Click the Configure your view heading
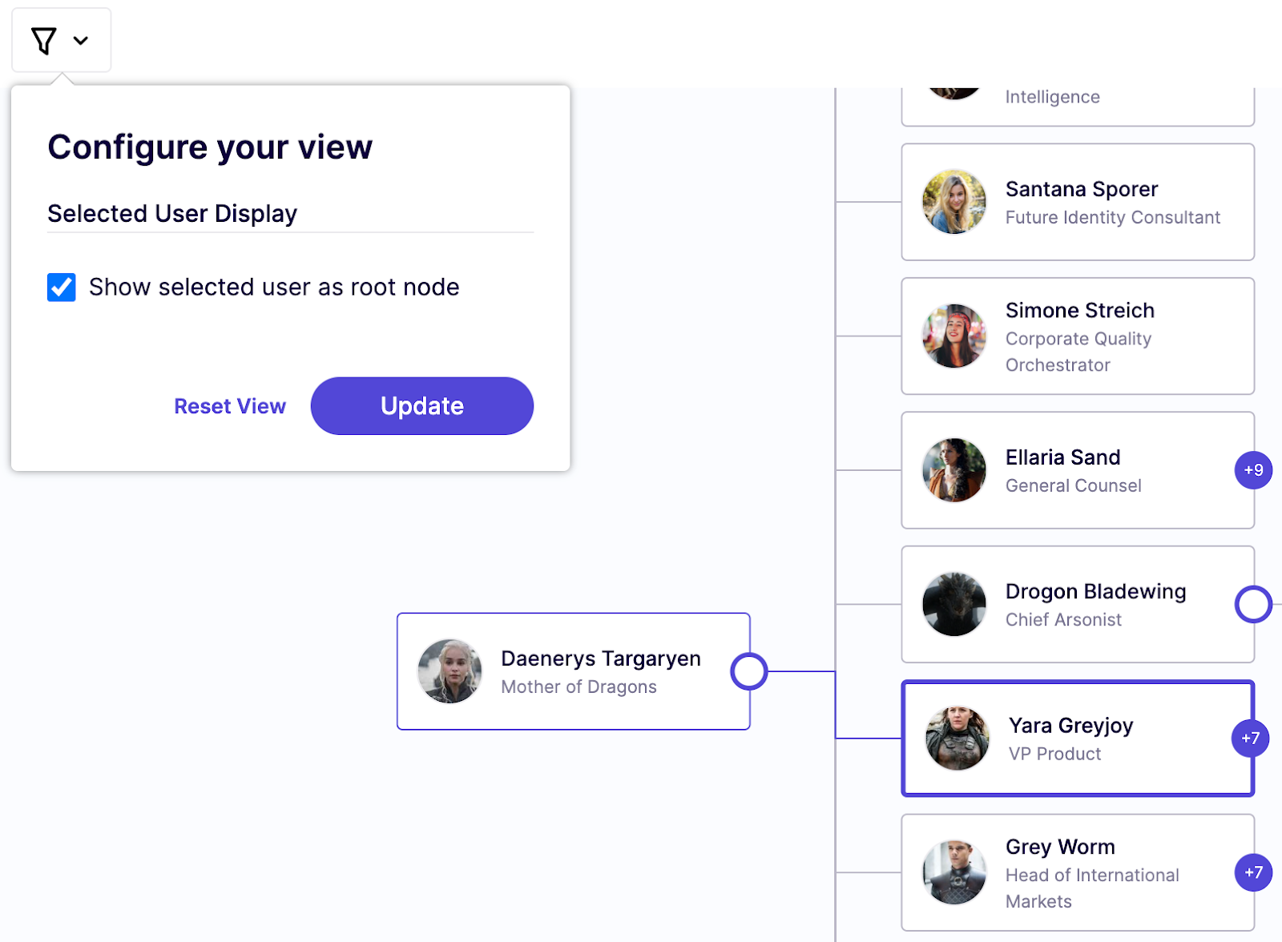The height and width of the screenshot is (942, 1282). point(210,147)
